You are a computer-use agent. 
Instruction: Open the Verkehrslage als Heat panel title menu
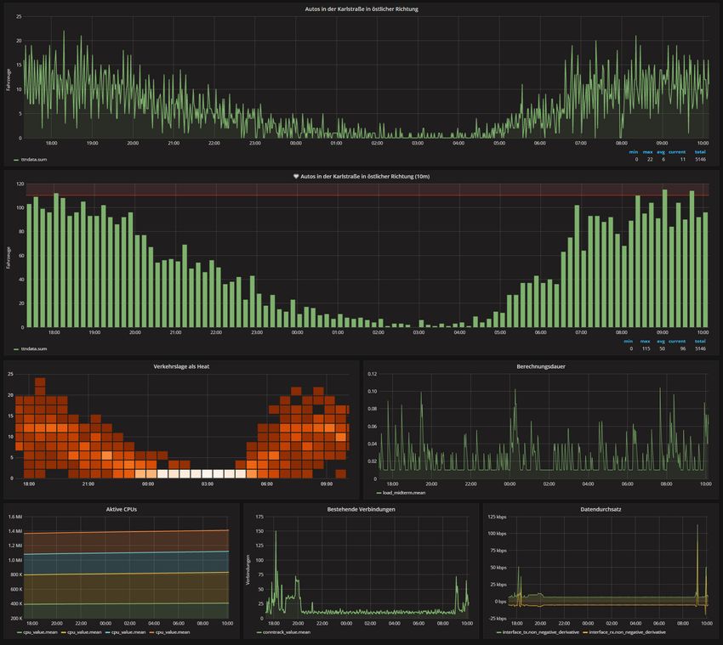click(x=181, y=367)
